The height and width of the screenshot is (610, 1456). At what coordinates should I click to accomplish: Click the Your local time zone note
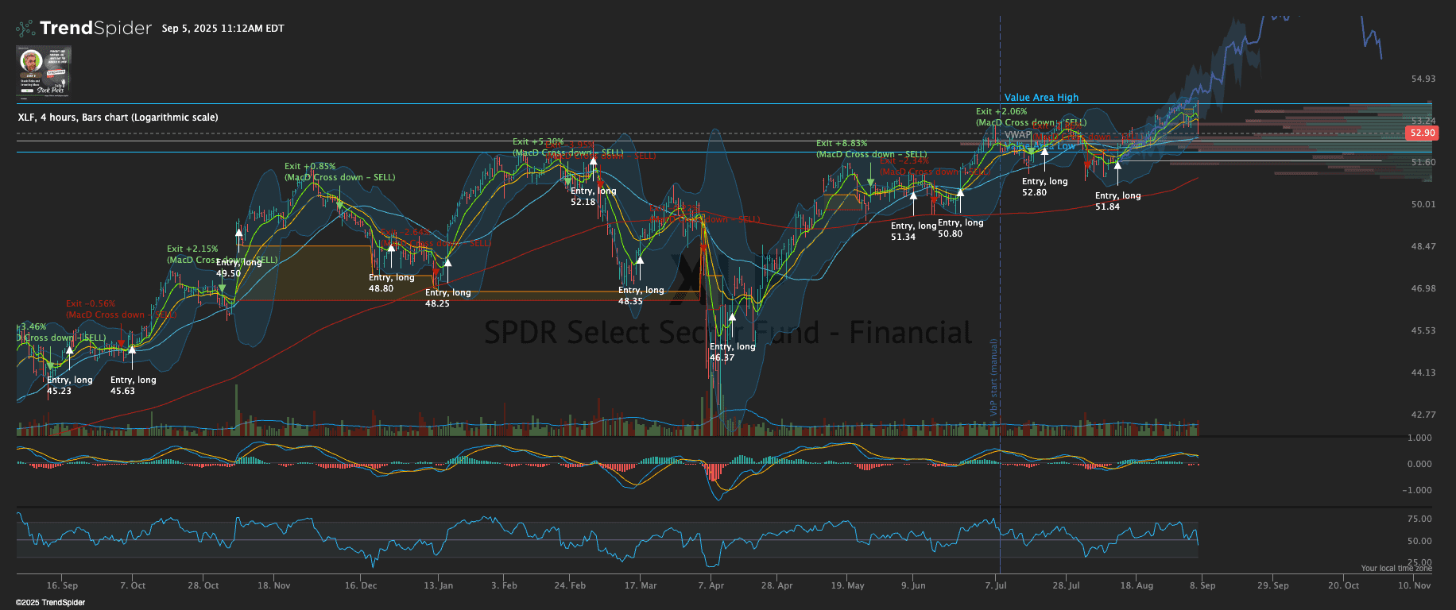(1396, 569)
